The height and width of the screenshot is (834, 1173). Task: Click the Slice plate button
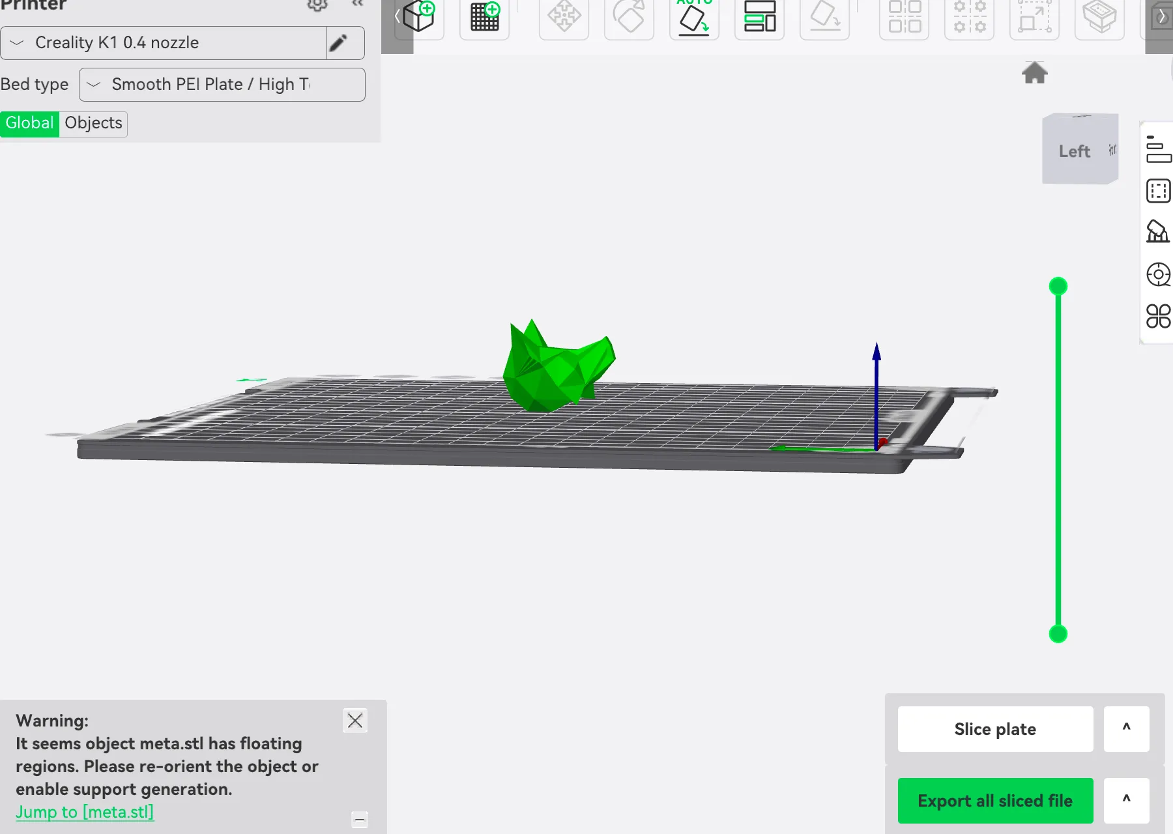[995, 729]
